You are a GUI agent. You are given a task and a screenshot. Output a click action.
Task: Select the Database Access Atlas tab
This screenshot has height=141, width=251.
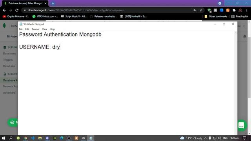(25, 4)
